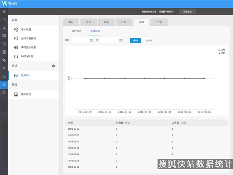Screen dimensions: 233x175
Task: Open 绑定独立域名 settings
Action: point(34,48)
